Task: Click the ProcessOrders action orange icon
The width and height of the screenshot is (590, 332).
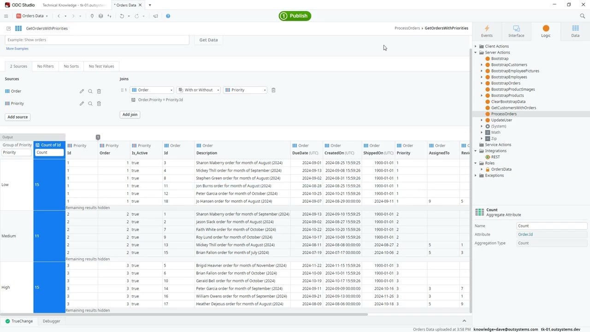Action: coord(488,114)
